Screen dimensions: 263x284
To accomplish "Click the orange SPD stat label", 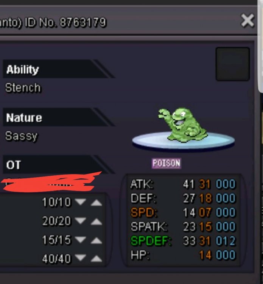I will pos(144,212).
